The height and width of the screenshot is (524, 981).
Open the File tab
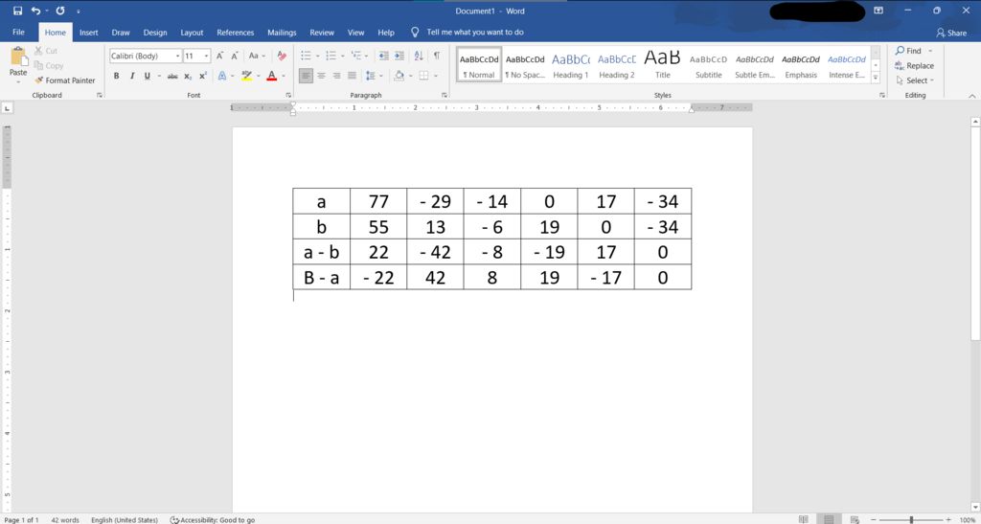pos(18,32)
